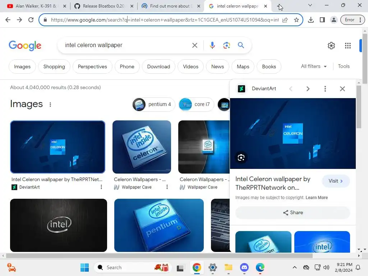Select the Books filter chip
The image size is (368, 276).
(269, 66)
